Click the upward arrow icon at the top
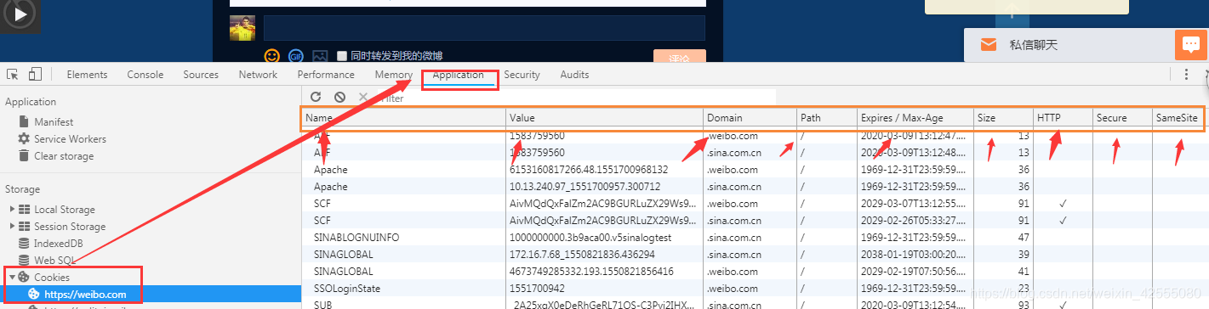The width and height of the screenshot is (1209, 309). 1012,12
